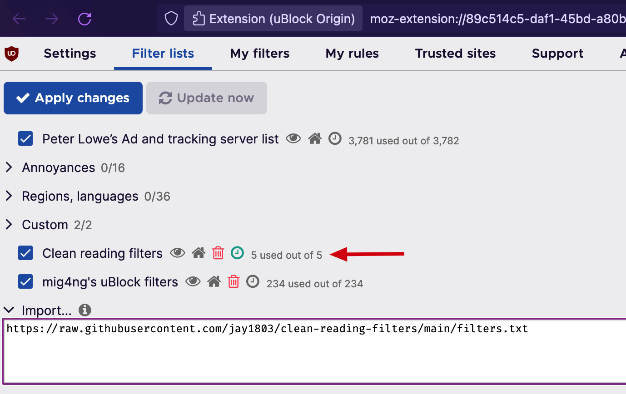Click the '234 used out of 234' text

[x=315, y=284]
